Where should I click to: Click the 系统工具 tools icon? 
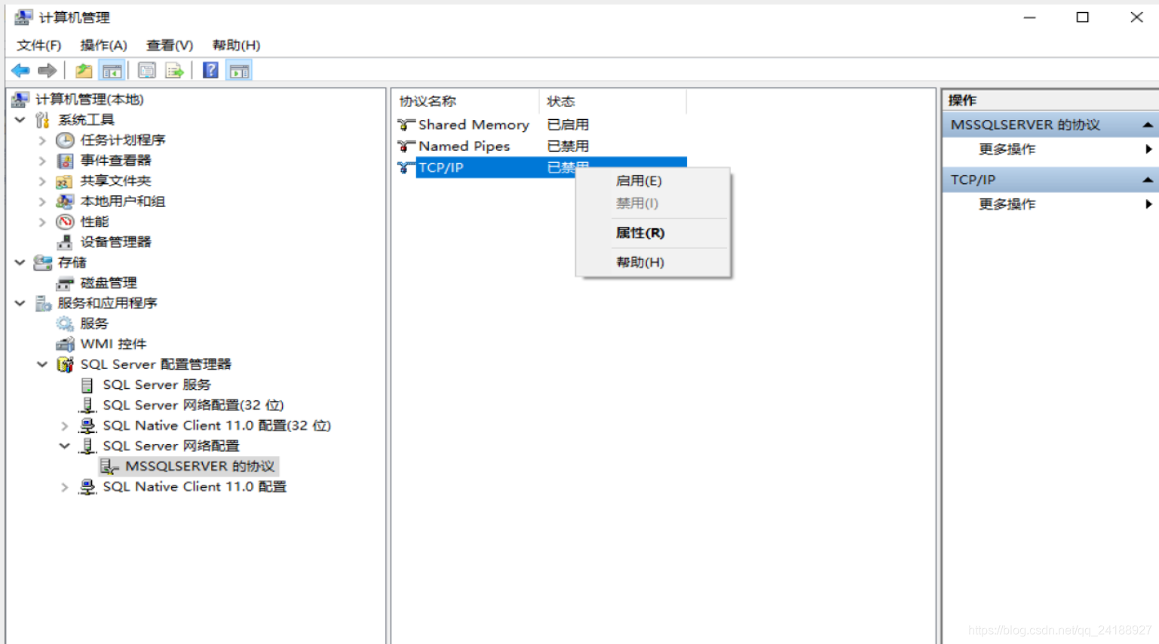click(x=43, y=120)
